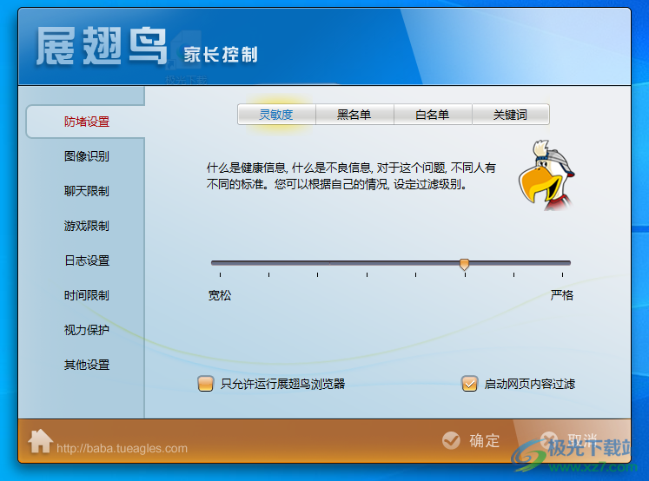Switch to the 灵敏度 tab
649x481 pixels.
(x=276, y=115)
